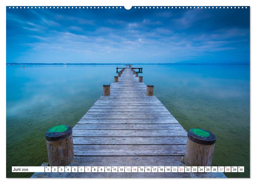The width and height of the screenshot is (256, 184).
Task: Select the red day 7 cell
Action: (x=88, y=169)
